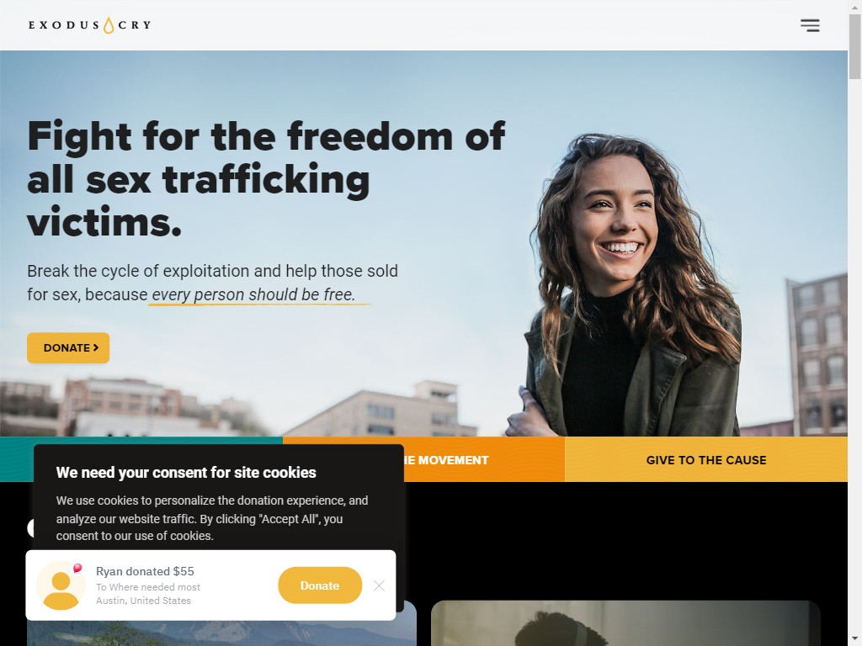
Task: Click the DONATE label in the hero section
Action: tap(67, 347)
